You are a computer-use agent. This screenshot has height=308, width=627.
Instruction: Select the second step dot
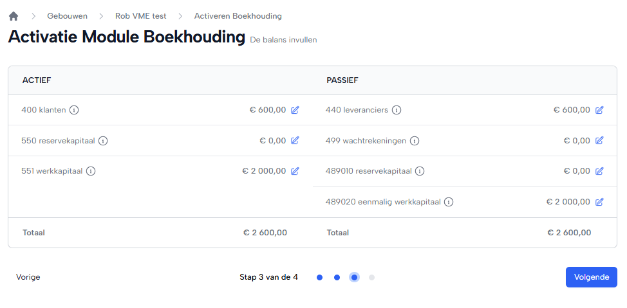tap(337, 278)
